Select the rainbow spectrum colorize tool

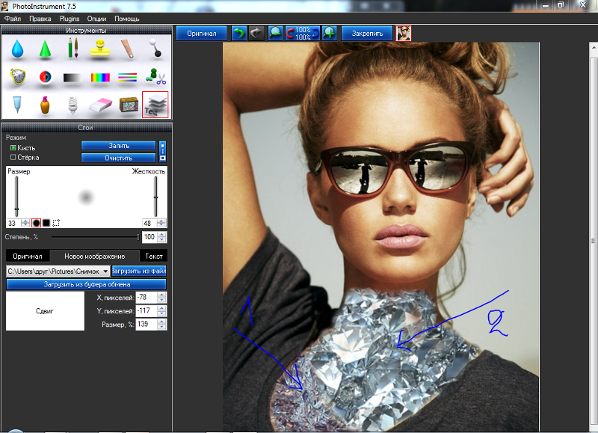click(x=100, y=78)
